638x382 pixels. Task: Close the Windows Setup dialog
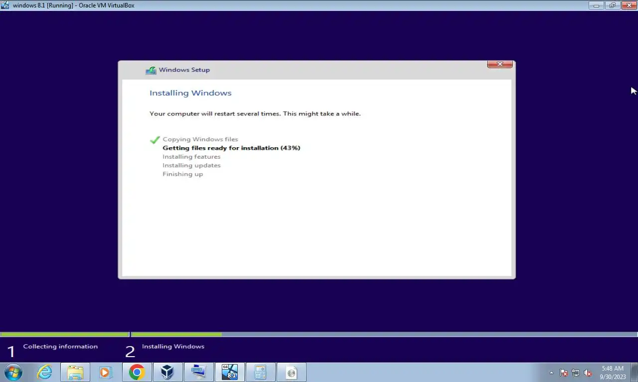pos(500,64)
